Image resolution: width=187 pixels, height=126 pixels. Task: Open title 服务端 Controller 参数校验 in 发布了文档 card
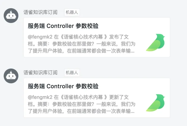tap(63, 26)
